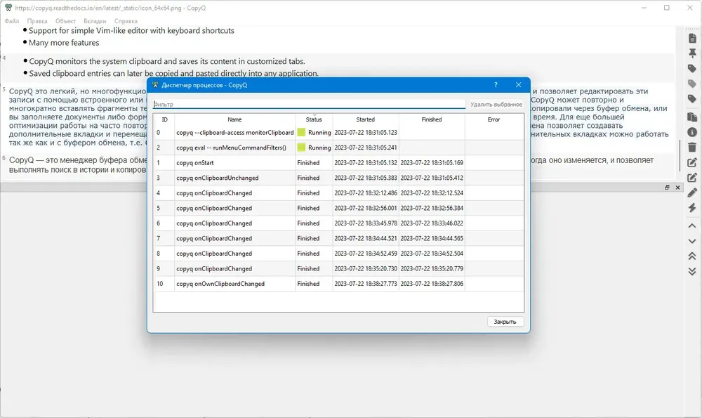Click finished time '2023-07-22 18:32:56.384'
The height and width of the screenshot is (418, 702).
tap(432, 209)
